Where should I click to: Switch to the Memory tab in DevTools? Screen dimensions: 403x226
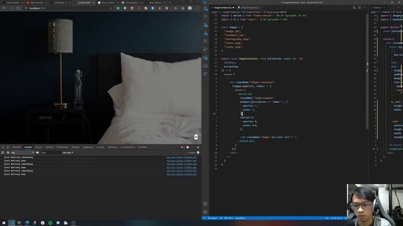(x=76, y=147)
